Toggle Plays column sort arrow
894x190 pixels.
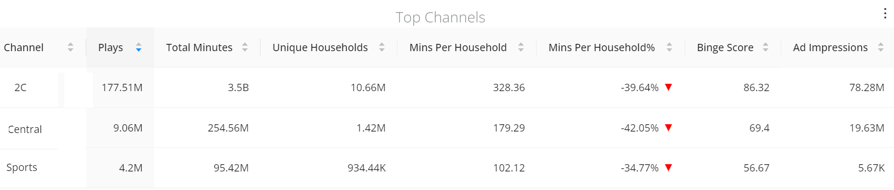pos(139,47)
